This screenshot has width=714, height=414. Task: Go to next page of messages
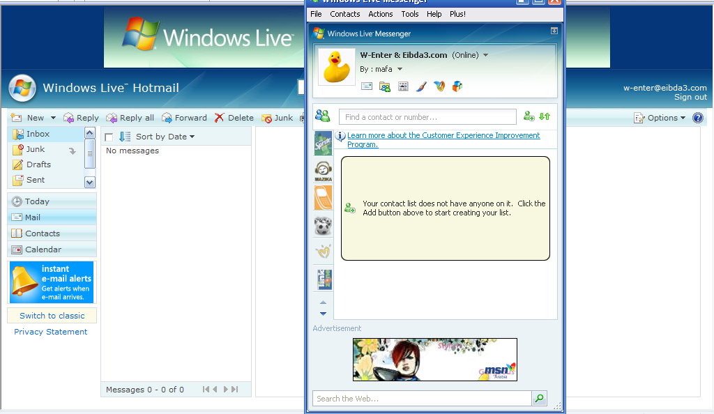click(225, 390)
